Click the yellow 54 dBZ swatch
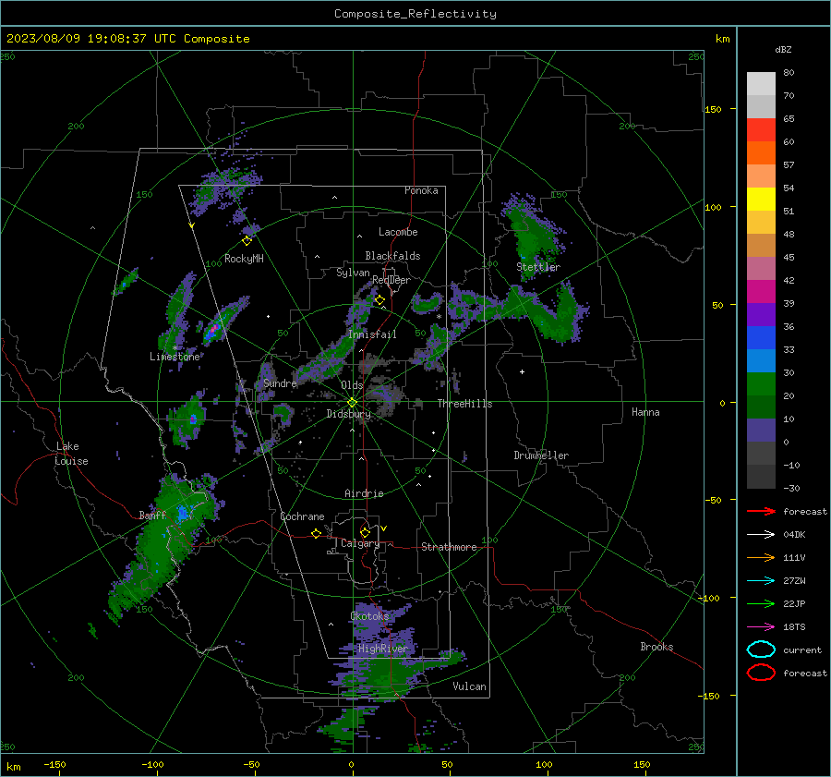 coord(761,199)
